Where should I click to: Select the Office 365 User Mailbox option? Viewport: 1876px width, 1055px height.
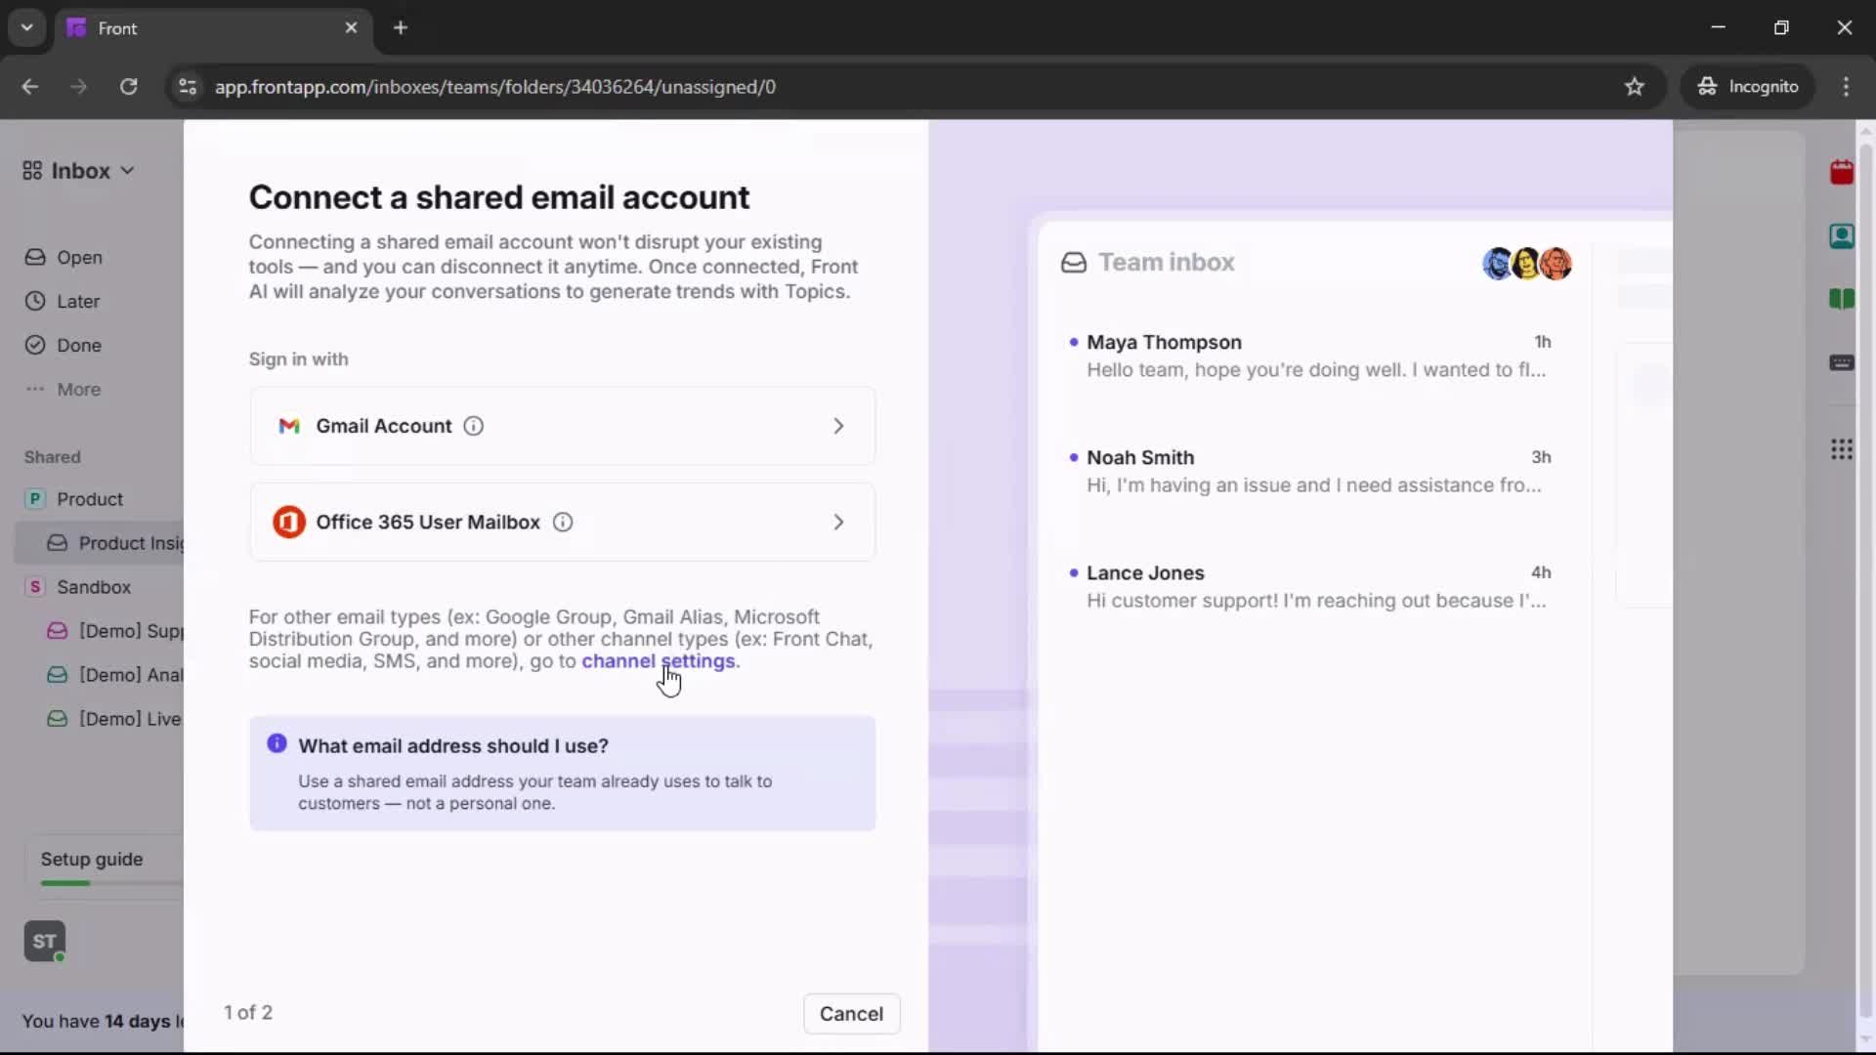[x=562, y=522]
